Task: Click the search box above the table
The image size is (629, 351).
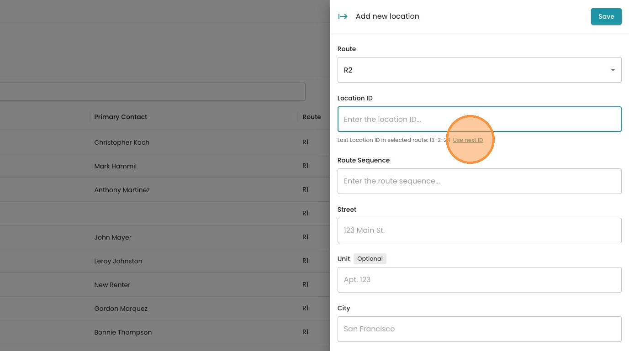Action: coord(151,92)
